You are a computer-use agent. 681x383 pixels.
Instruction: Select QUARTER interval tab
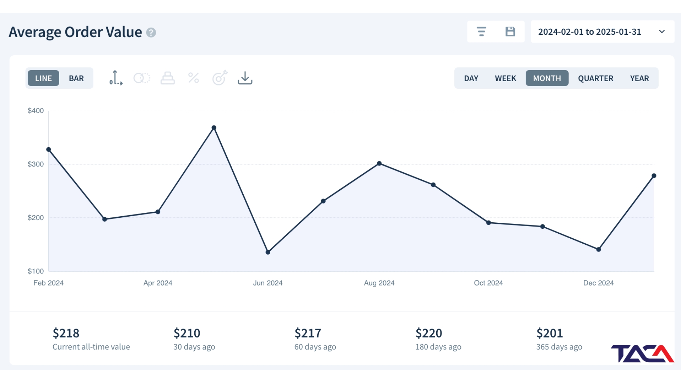pyautogui.click(x=596, y=78)
